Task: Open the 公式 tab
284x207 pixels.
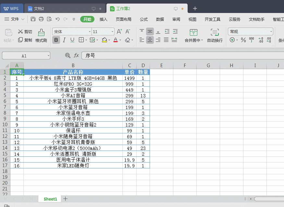Action: pyautogui.click(x=144, y=19)
